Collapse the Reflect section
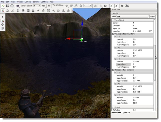 (x=113, y=107)
